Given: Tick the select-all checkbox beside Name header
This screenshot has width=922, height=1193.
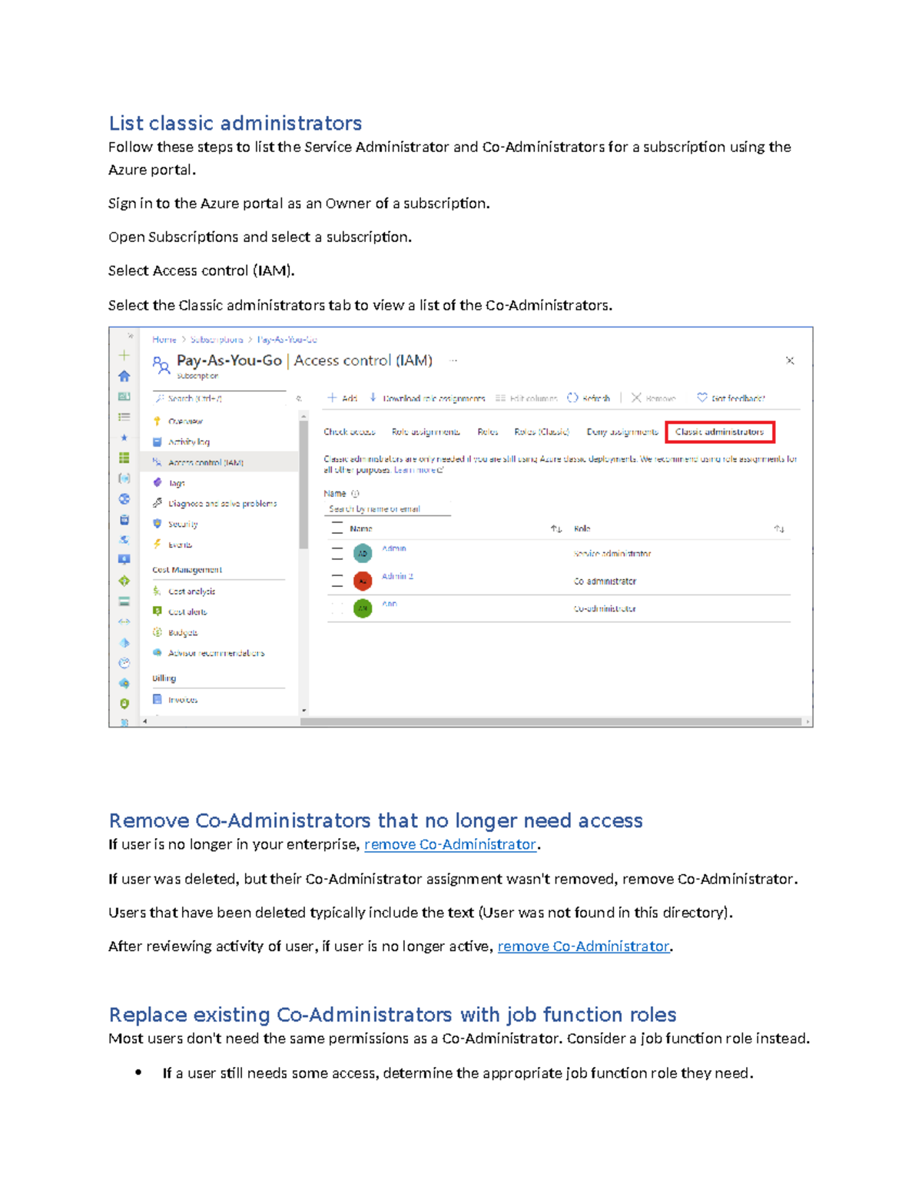Looking at the screenshot, I should coord(337,529).
